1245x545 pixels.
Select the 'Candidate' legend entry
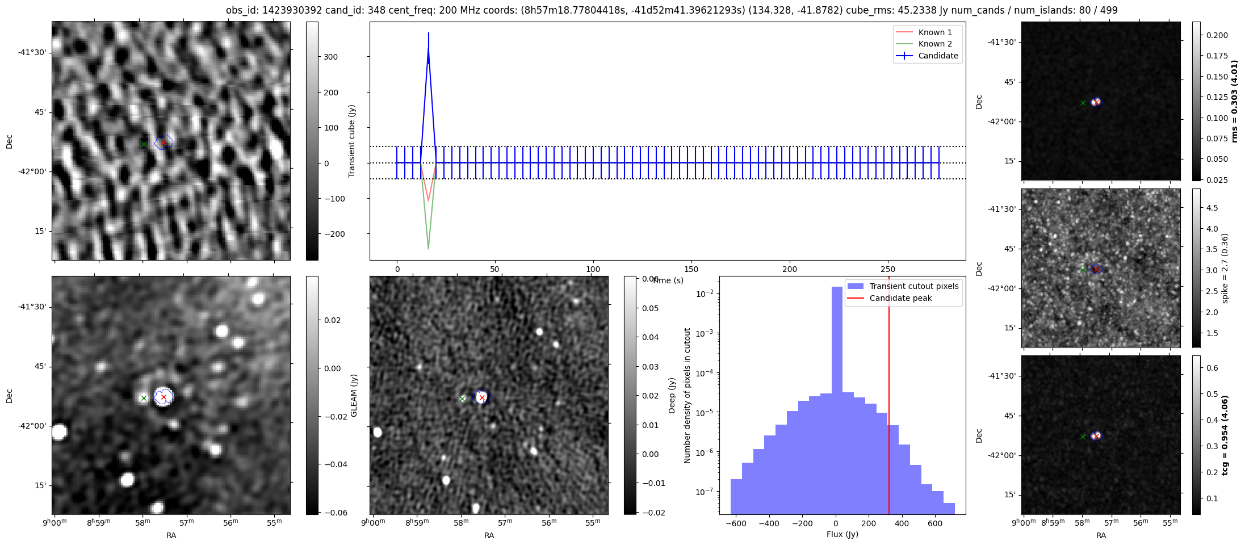pos(938,56)
